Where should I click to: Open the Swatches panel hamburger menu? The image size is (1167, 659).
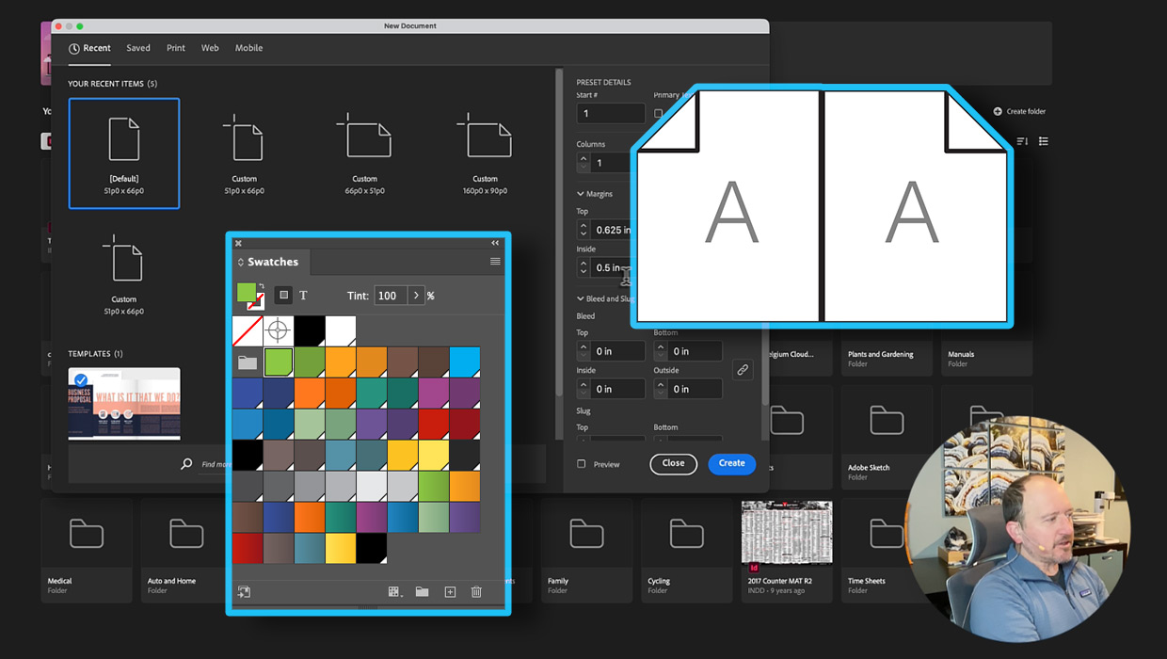[x=495, y=262]
